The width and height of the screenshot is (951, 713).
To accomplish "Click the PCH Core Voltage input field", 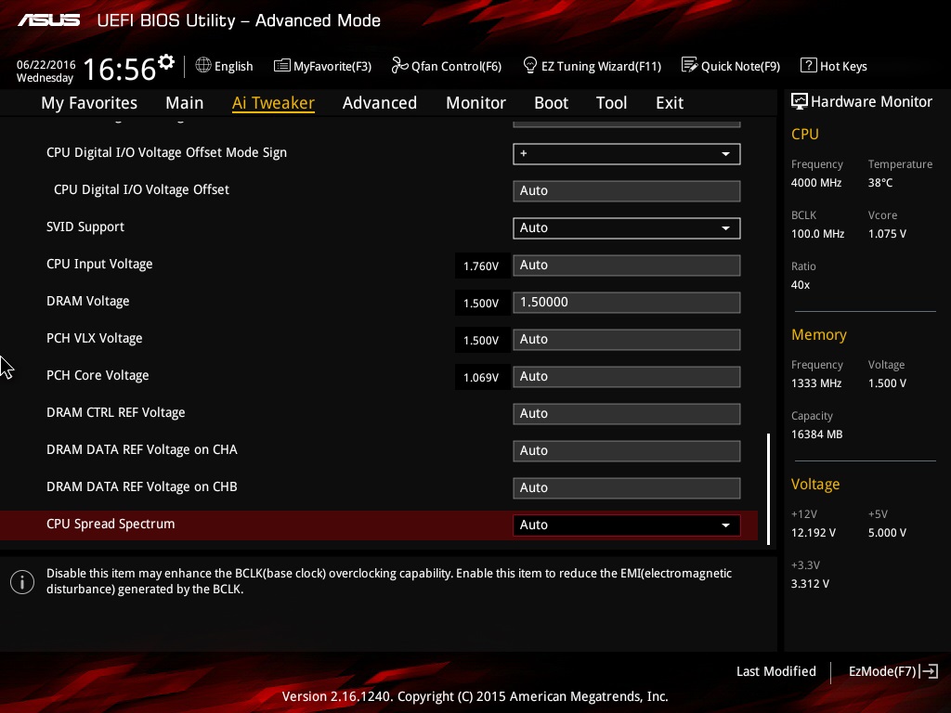I will [627, 377].
